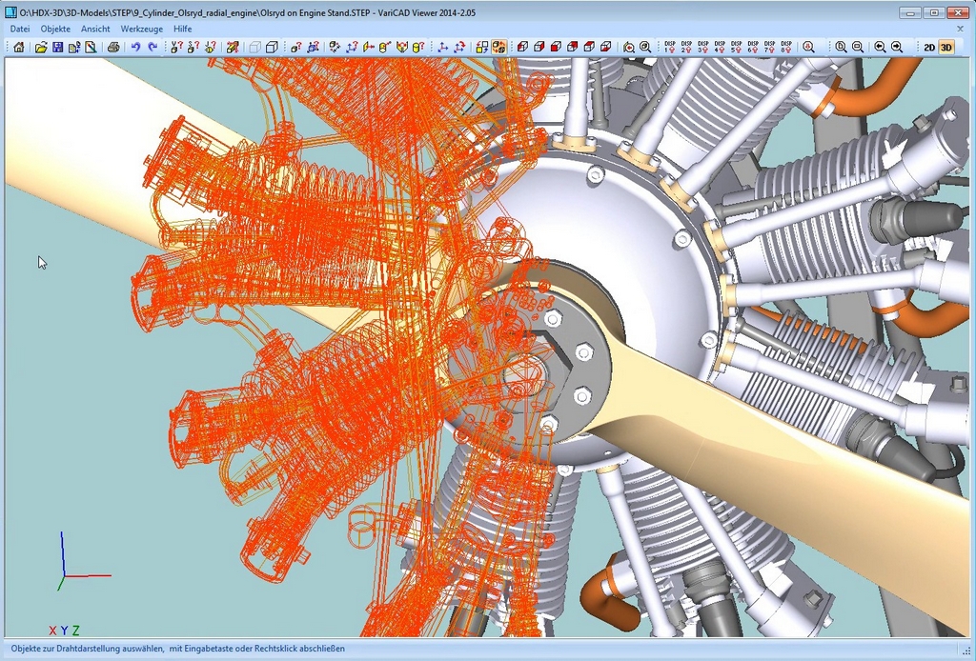Open the Ansicht menu
Image resolution: width=976 pixels, height=661 pixels.
point(95,29)
